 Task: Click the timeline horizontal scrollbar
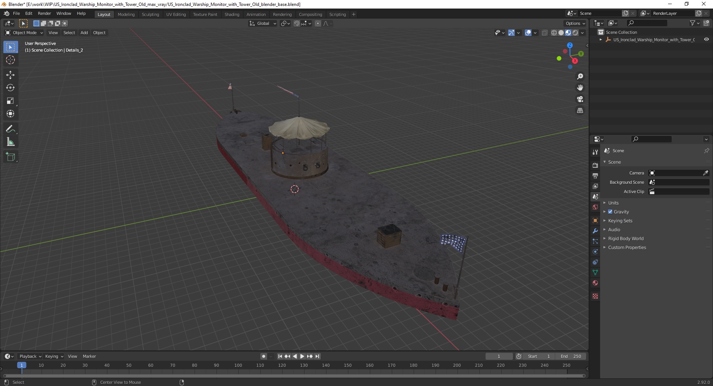pyautogui.click(x=294, y=376)
